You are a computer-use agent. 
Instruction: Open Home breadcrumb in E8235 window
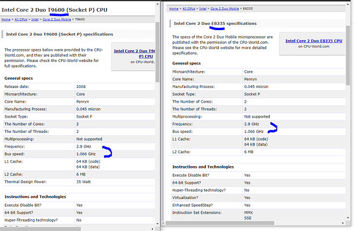click(x=174, y=9)
